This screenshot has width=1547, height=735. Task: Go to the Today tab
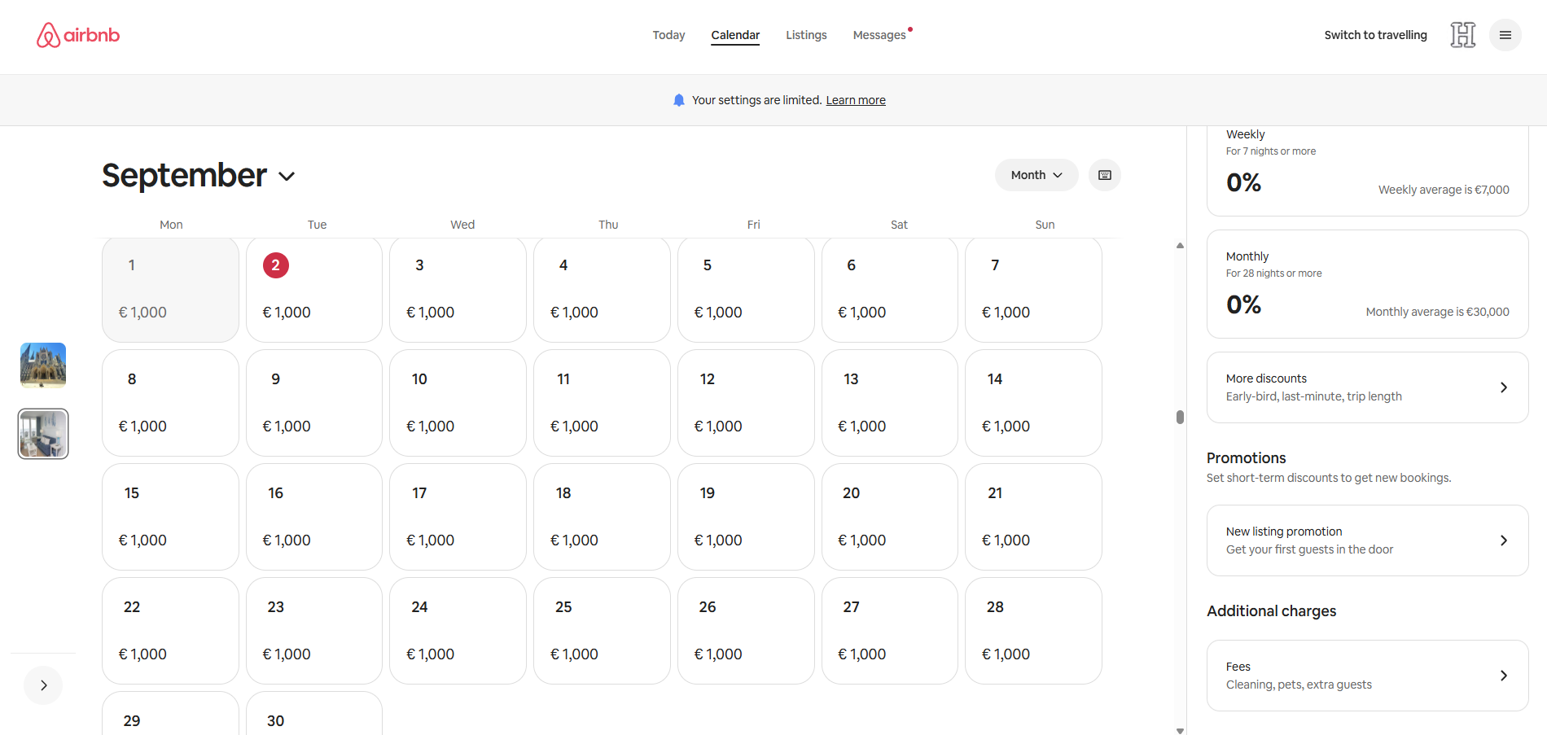click(x=668, y=35)
